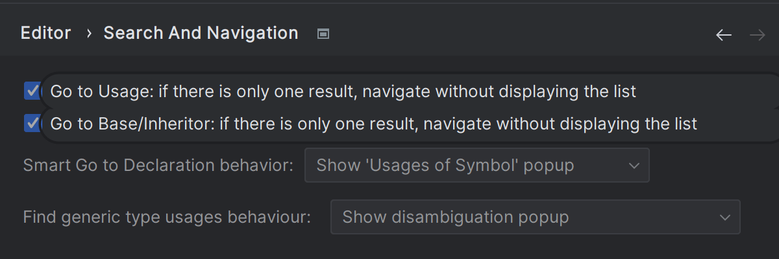The width and height of the screenshot is (779, 259).
Task: Click the breadcrumb separator chevron after Editor
Action: [89, 34]
